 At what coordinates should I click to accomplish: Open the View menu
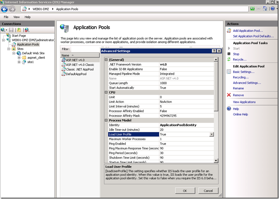point(16,17)
